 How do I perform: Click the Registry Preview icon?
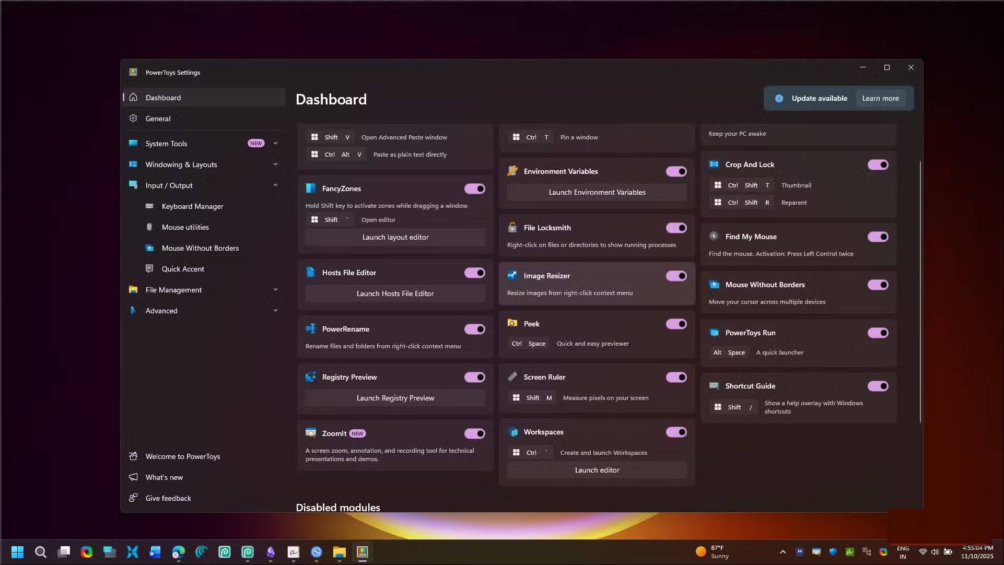point(311,377)
